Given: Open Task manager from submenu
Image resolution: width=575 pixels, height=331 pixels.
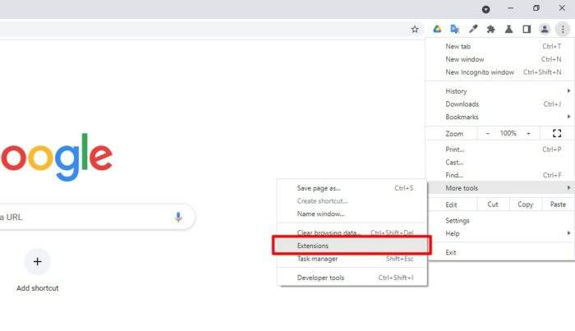Looking at the screenshot, I should click(352, 259).
